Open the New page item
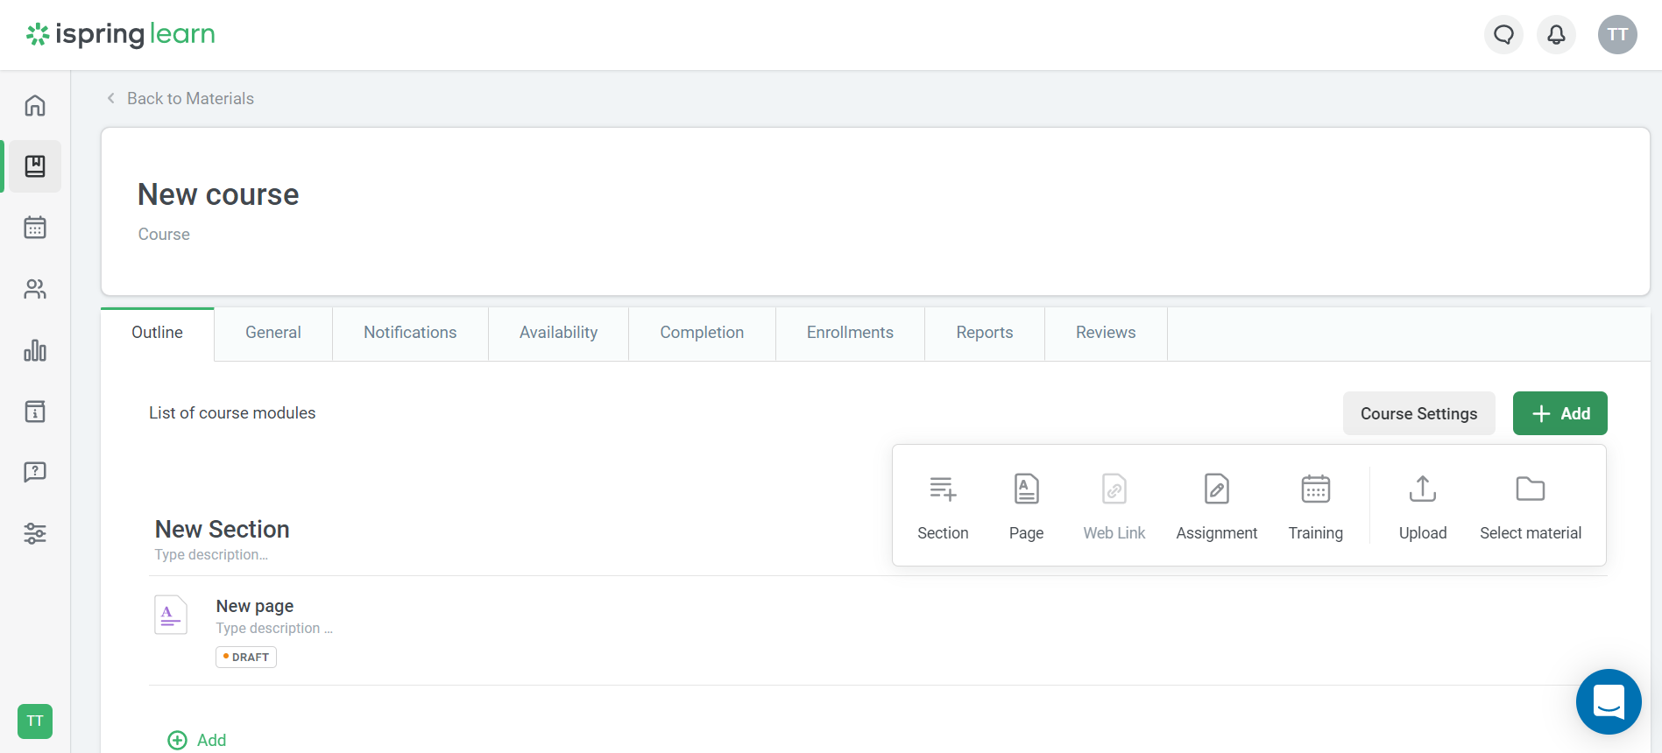The image size is (1662, 753). (255, 606)
